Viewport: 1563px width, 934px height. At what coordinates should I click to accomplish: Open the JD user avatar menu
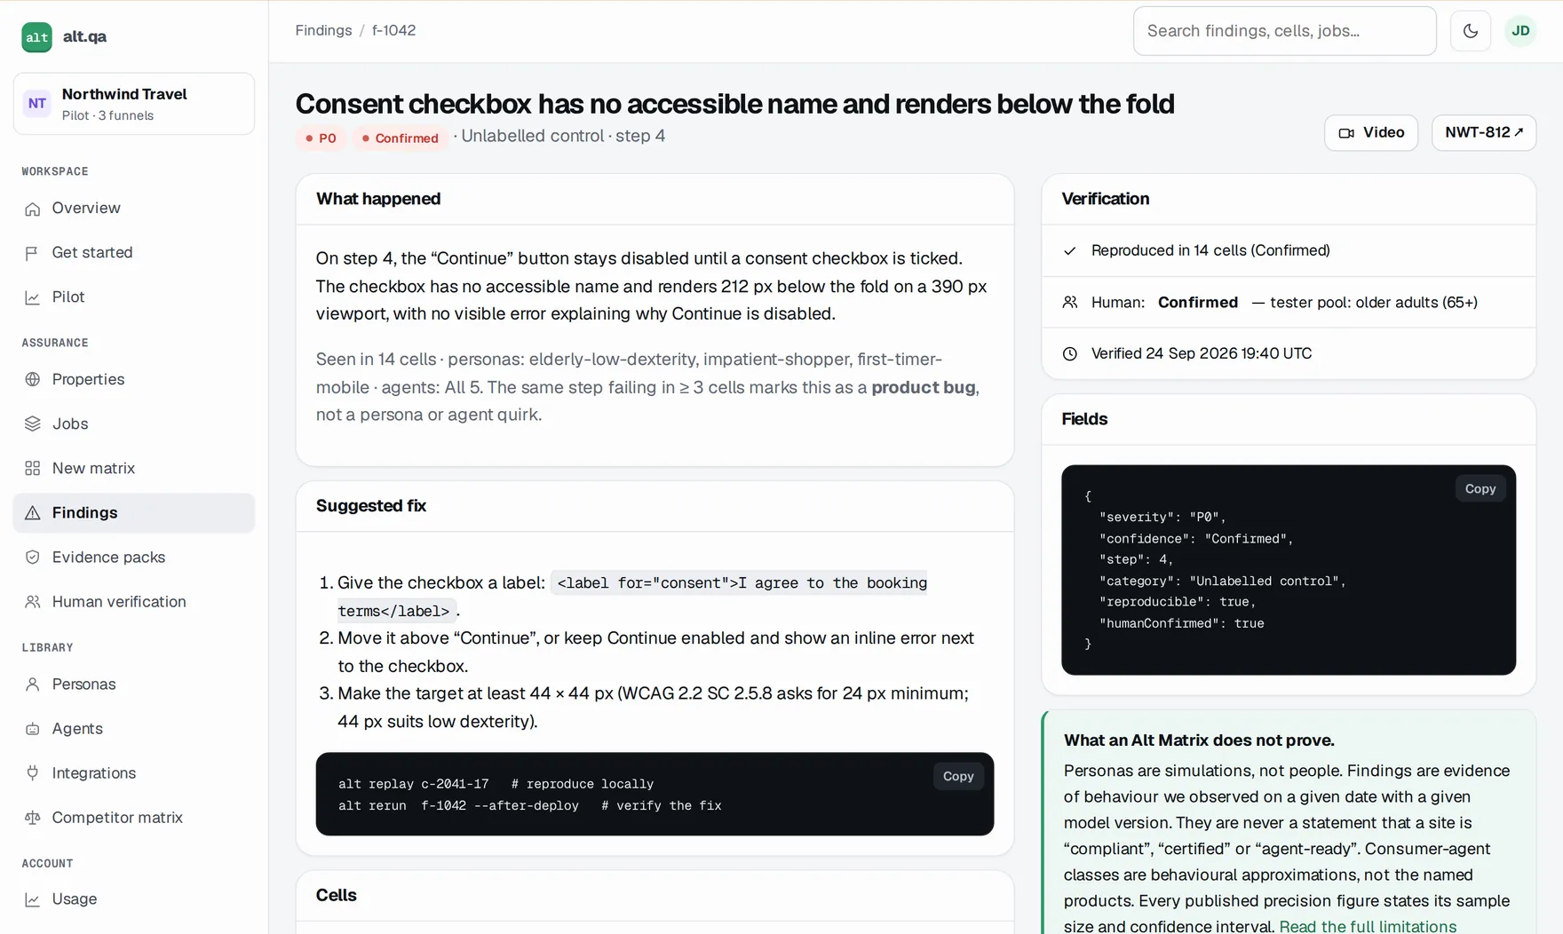pos(1520,31)
